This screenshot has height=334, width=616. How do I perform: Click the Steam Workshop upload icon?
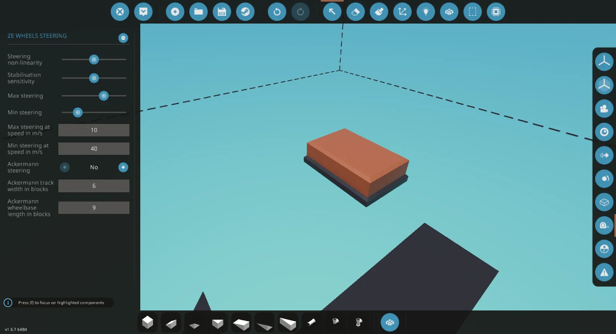pos(245,12)
